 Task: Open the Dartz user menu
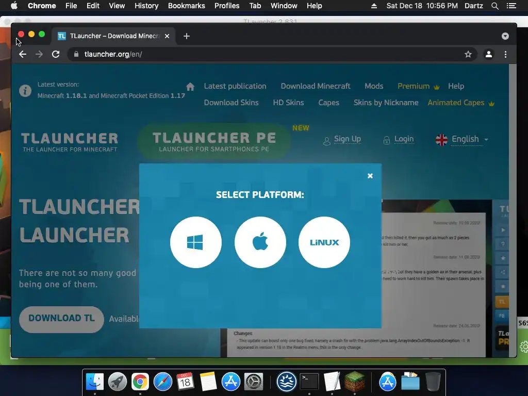click(473, 6)
